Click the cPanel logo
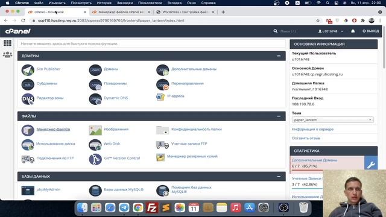Screen dimensions: 386x217 click(x=17, y=31)
